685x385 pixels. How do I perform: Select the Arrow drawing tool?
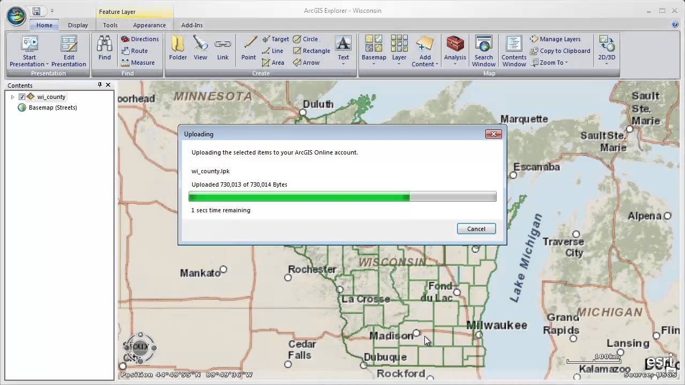[306, 63]
